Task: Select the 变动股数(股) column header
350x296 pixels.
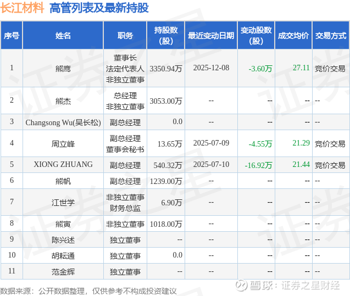Action: pos(256,36)
